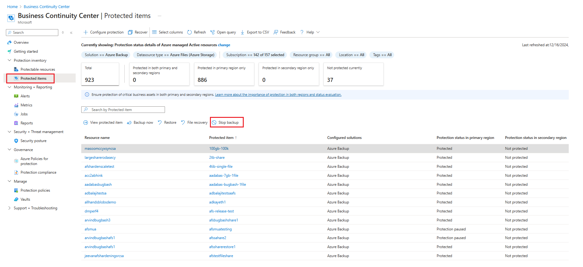
Task: Click the View protected item arrow icon
Action: [86, 122]
